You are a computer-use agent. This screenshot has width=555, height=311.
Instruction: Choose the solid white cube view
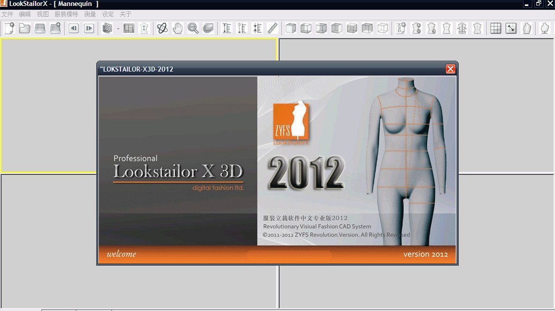(291, 28)
